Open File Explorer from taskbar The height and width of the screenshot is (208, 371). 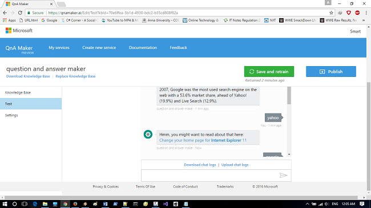tap(45, 204)
